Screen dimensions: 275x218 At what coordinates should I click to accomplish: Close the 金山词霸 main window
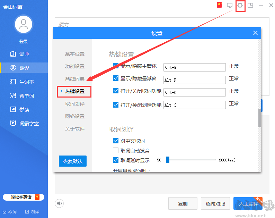pyautogui.click(x=271, y=5)
